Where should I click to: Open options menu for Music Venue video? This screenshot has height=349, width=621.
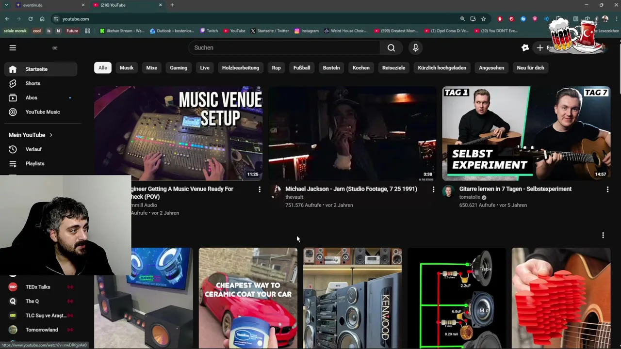point(260,190)
